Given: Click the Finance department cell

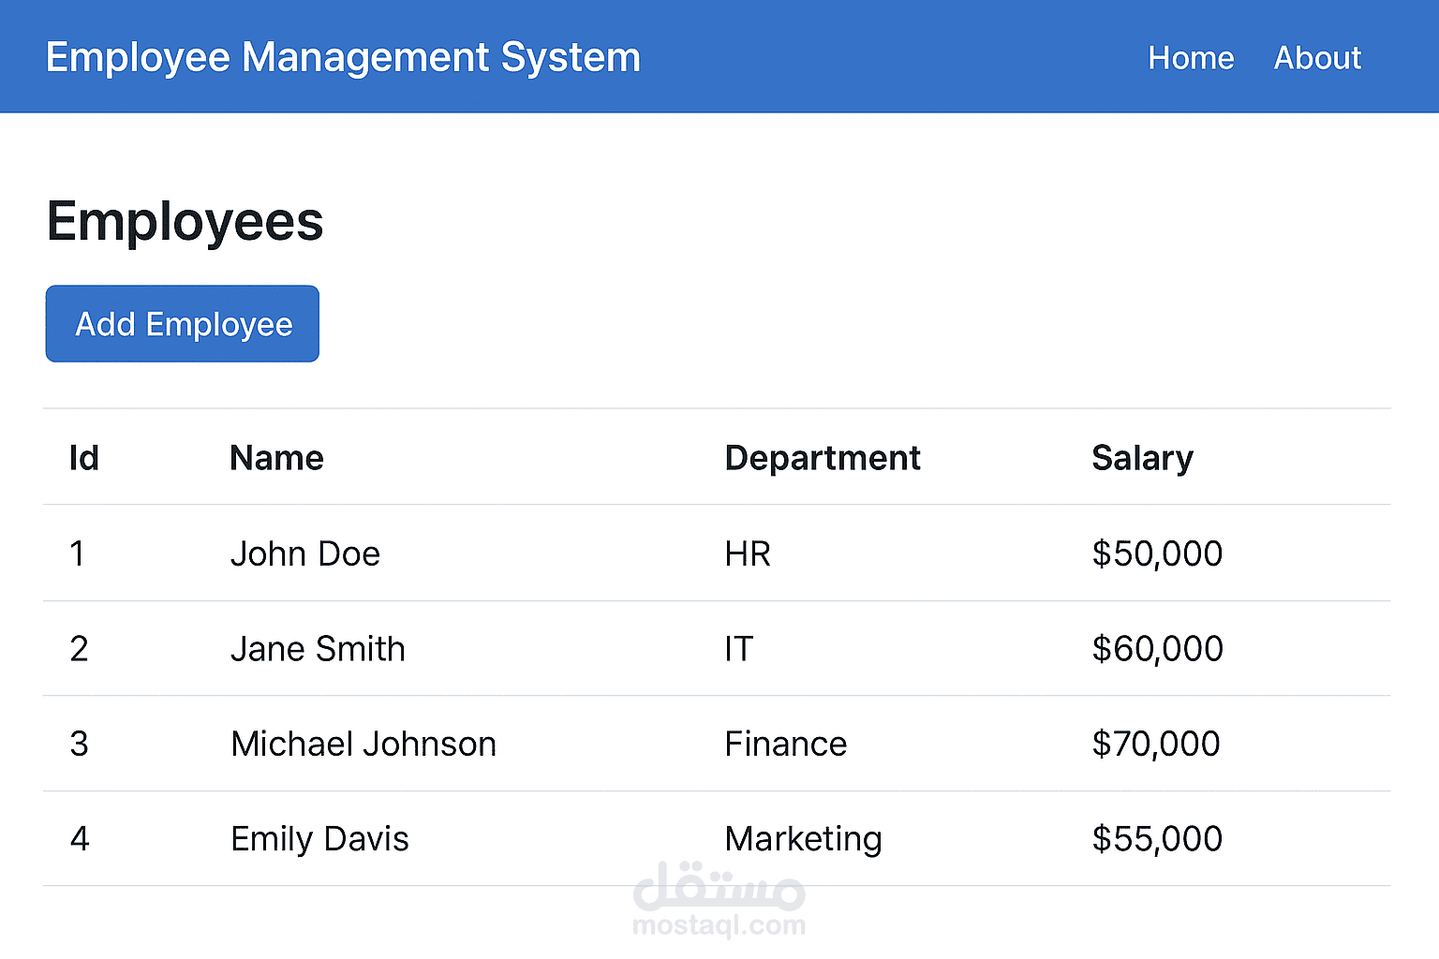Looking at the screenshot, I should (x=785, y=745).
